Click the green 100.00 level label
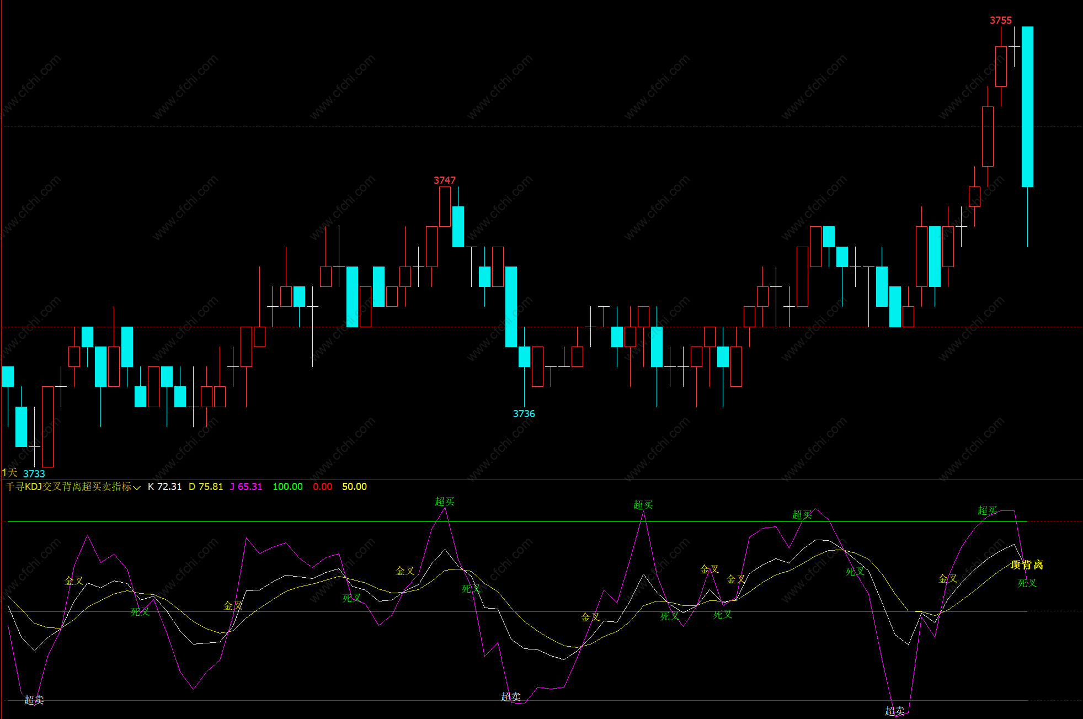The width and height of the screenshot is (1083, 719). [x=287, y=487]
